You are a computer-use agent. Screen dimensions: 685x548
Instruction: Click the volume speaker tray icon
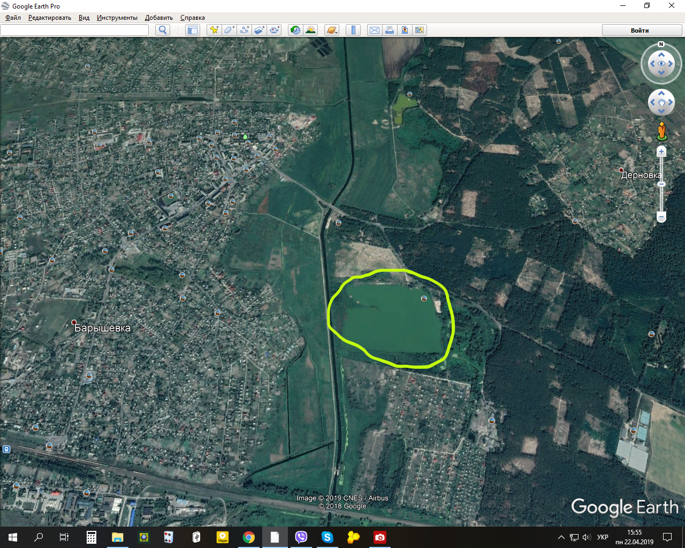click(x=587, y=537)
